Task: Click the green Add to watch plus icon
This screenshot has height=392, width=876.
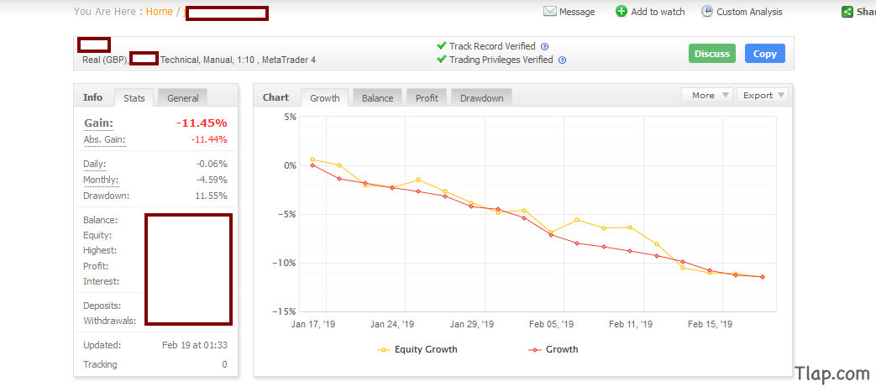Action: pos(622,11)
